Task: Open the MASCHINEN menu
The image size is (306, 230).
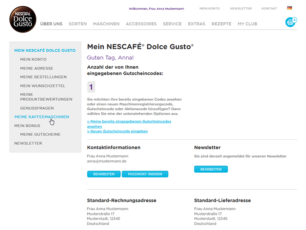Action: click(106, 24)
